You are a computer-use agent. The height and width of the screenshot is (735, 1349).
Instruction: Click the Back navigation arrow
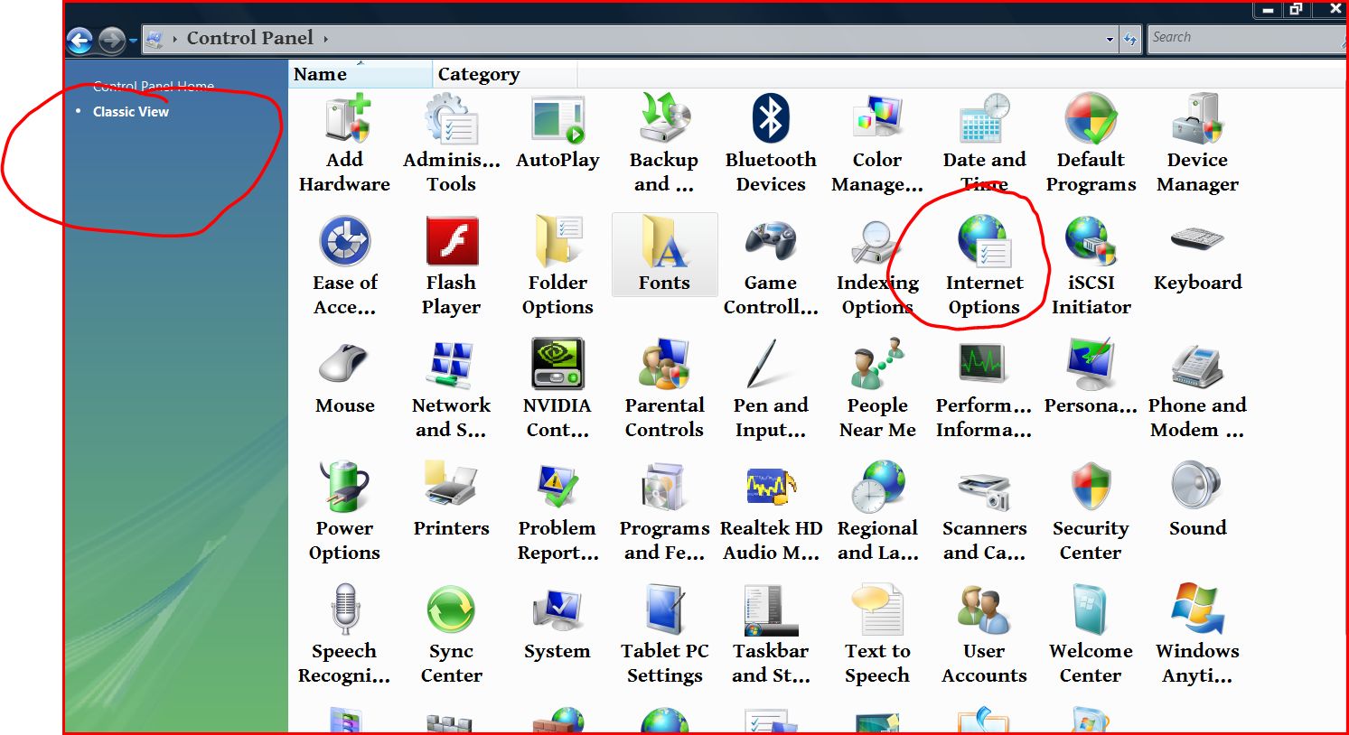[x=80, y=40]
